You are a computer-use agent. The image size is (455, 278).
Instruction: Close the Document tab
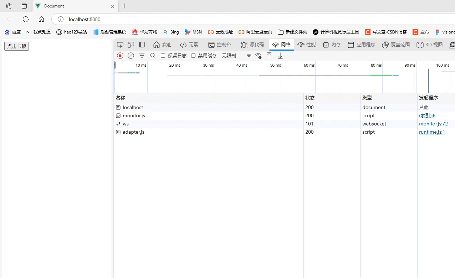[x=112, y=6]
